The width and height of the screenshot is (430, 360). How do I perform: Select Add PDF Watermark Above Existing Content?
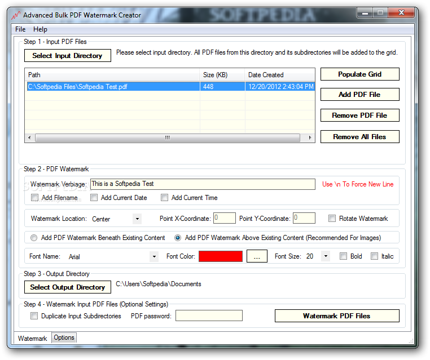pos(178,238)
